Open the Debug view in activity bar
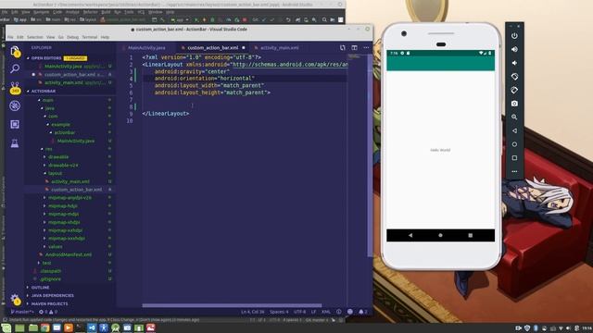The height and width of the screenshot is (333, 593). pyautogui.click(x=15, y=105)
